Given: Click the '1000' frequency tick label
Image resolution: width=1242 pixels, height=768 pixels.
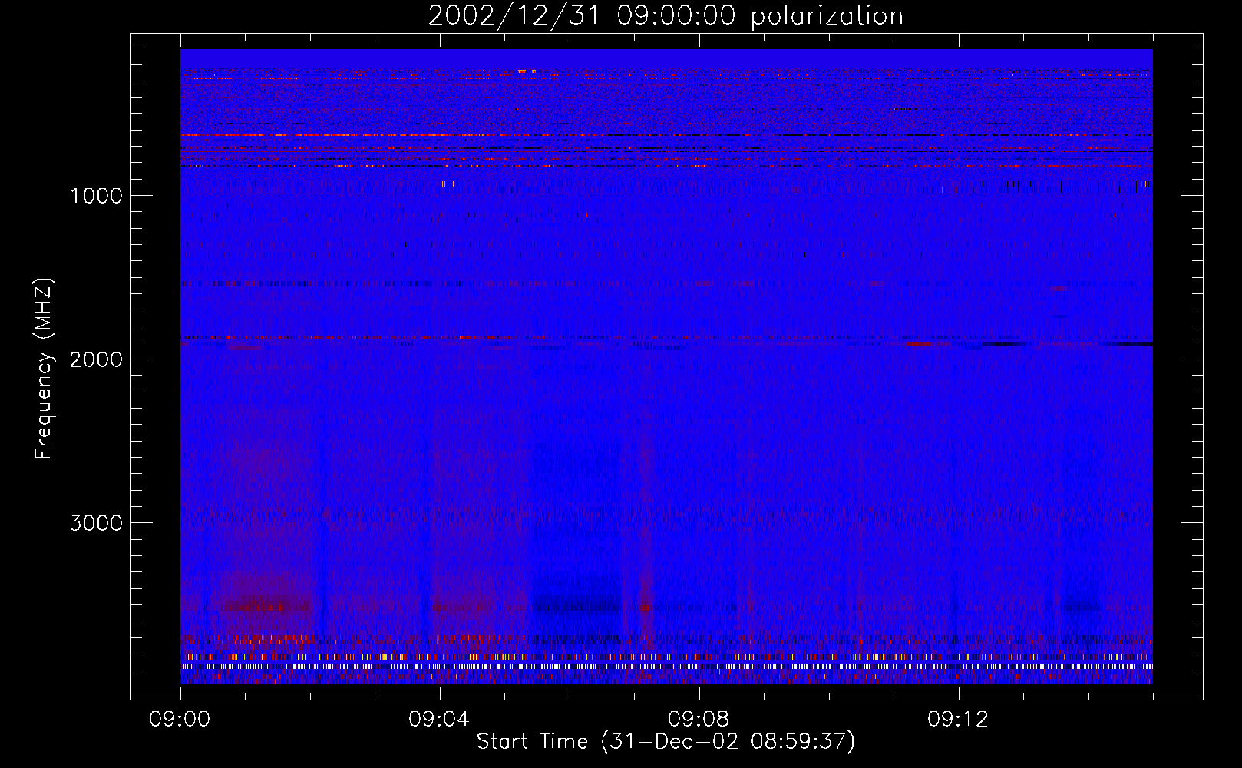Looking at the screenshot, I should click(x=96, y=196).
